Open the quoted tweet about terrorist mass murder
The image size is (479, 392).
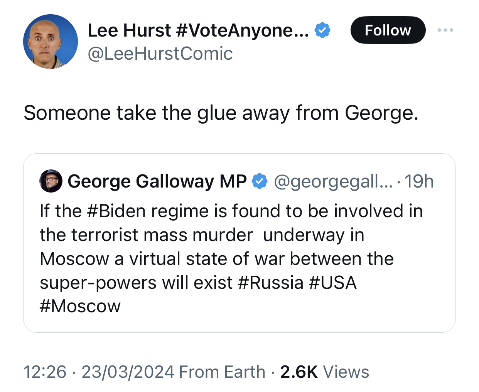pos(239,246)
